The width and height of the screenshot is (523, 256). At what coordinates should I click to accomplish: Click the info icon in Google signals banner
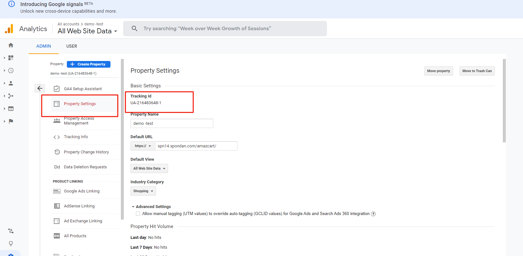tap(11, 4)
